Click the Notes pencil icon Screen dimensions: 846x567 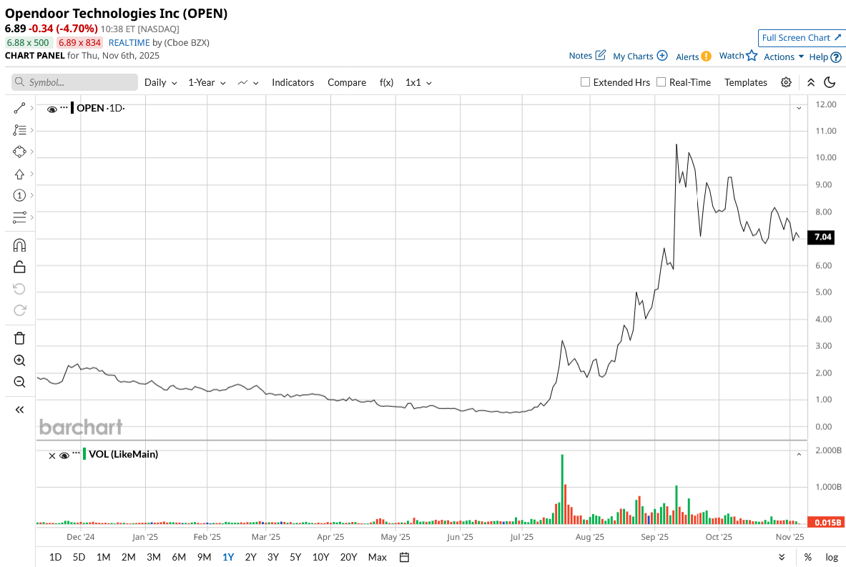pyautogui.click(x=601, y=55)
